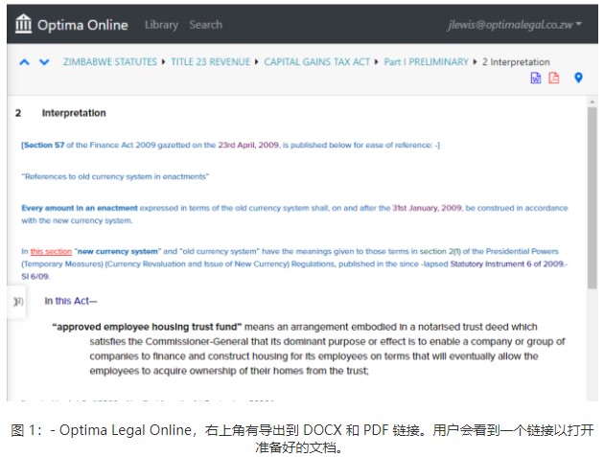This screenshot has height=457, width=604.
Task: Click the Optima Online building logo
Action: coord(23,24)
